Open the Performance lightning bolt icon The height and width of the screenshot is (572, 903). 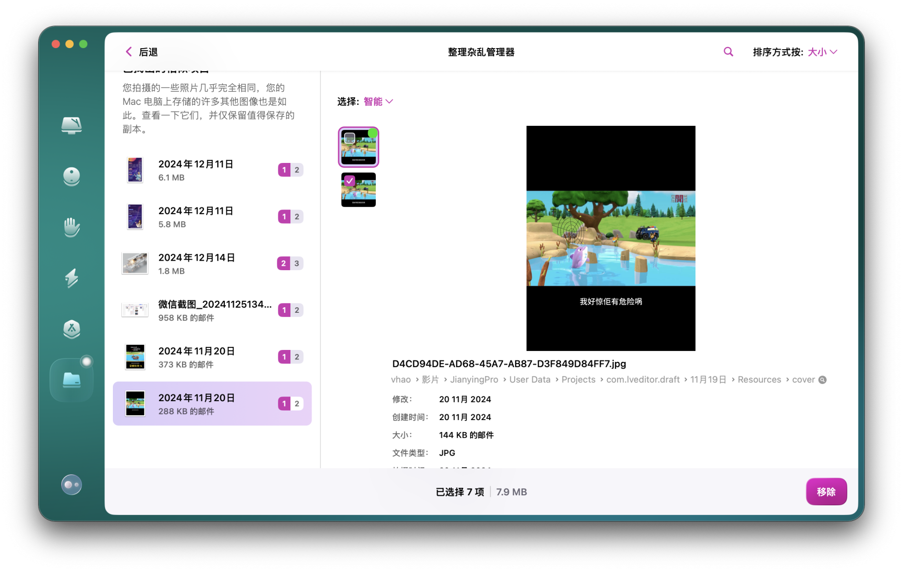pos(71,278)
